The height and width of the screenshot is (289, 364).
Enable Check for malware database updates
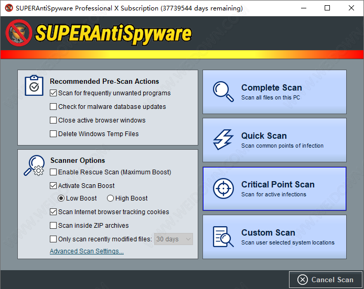coord(53,107)
